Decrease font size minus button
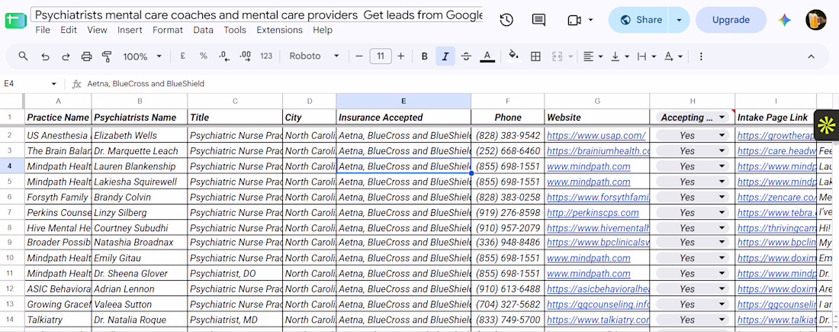Viewport: 839px width, 332px height. click(x=359, y=56)
